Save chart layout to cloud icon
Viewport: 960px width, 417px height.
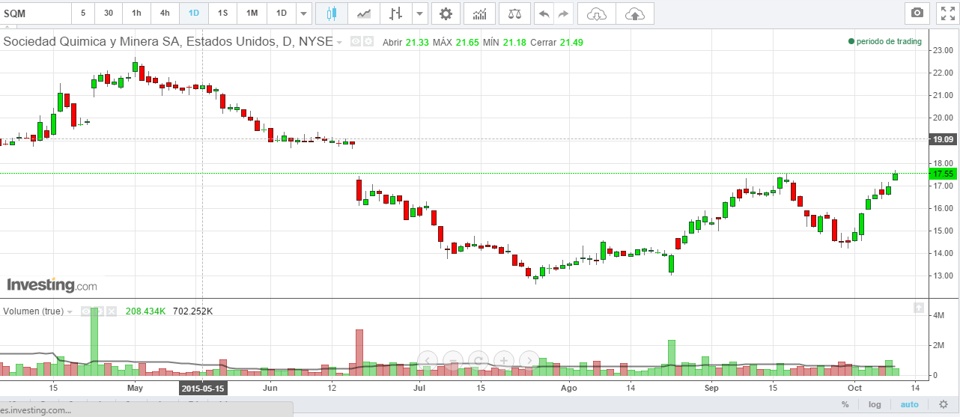coord(634,13)
